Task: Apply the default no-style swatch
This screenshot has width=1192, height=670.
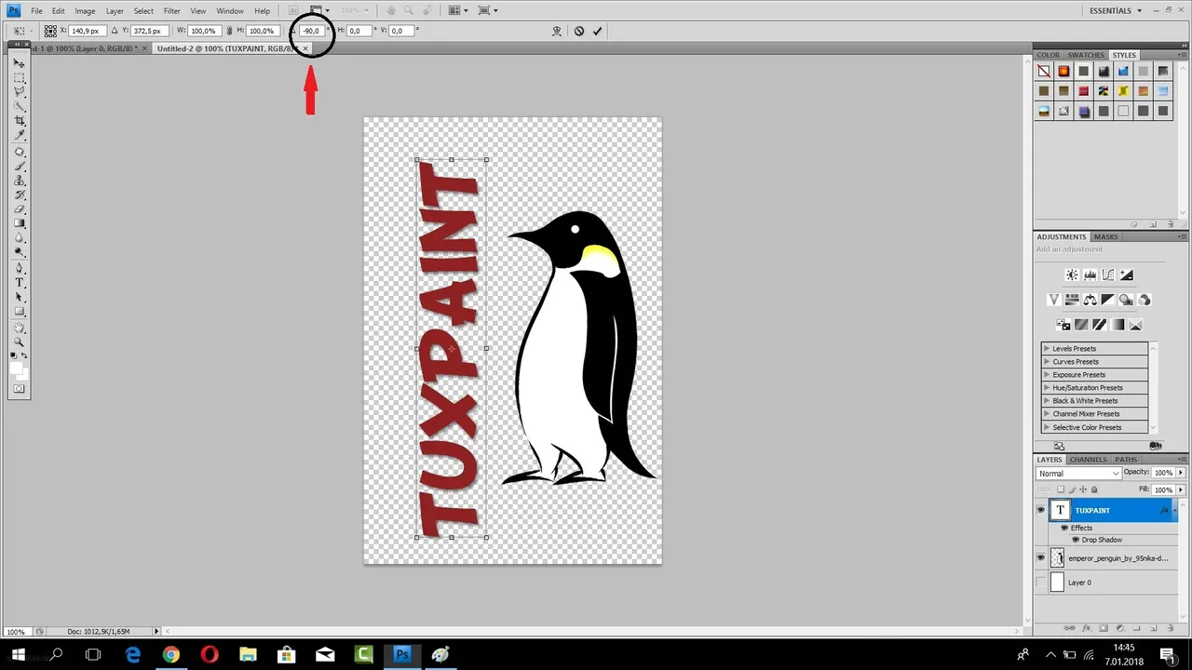Action: coord(1044,71)
